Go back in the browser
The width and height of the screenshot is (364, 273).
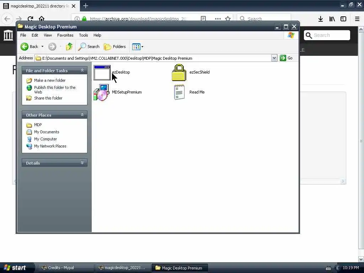(x=7, y=19)
